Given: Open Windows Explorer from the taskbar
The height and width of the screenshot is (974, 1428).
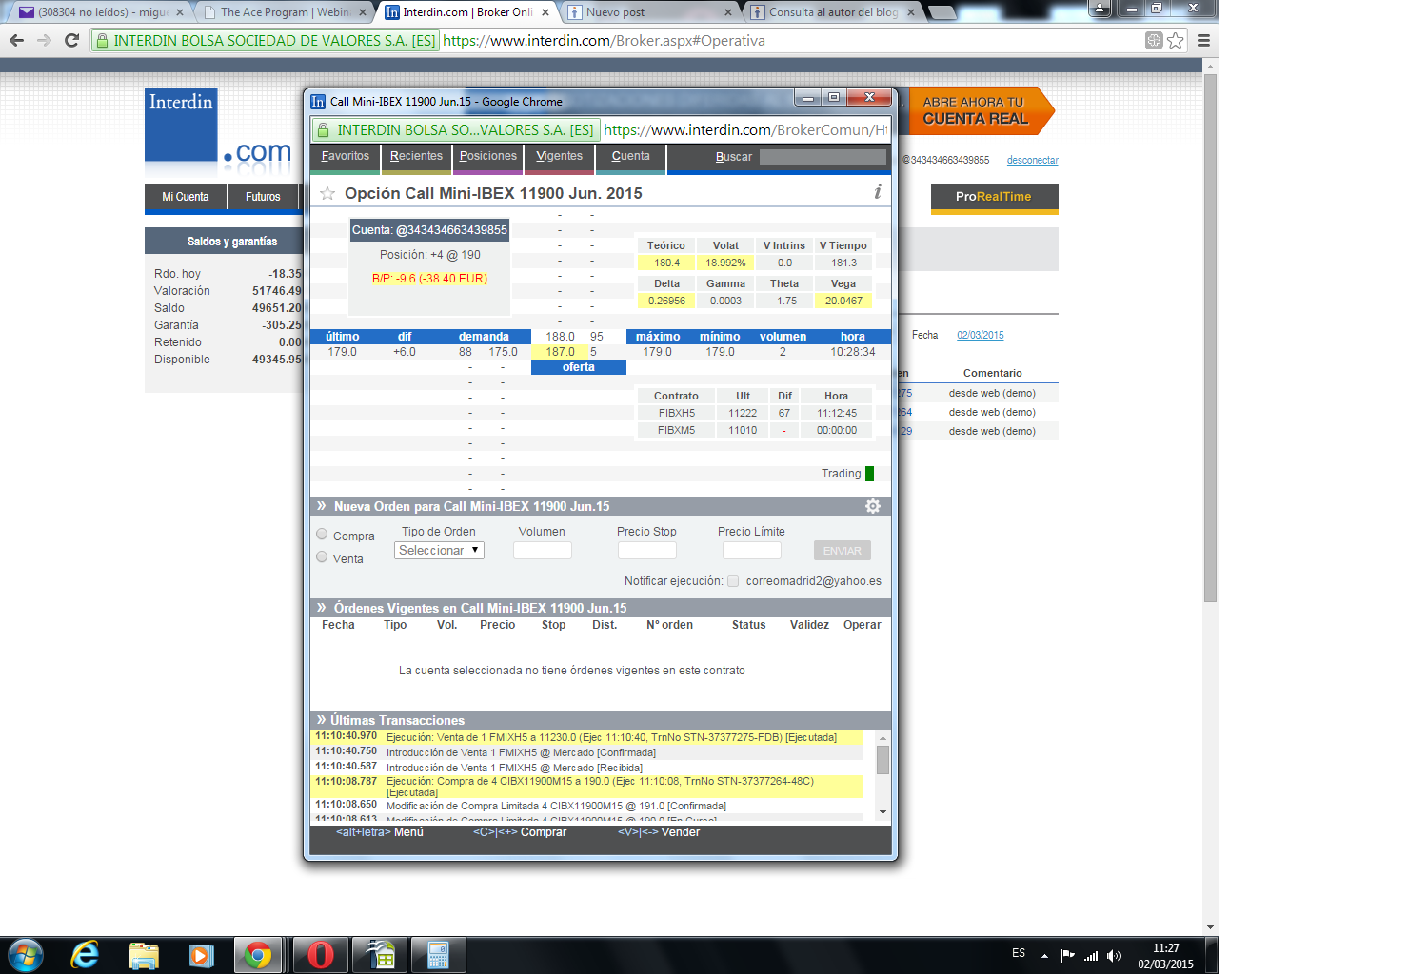Looking at the screenshot, I should [143, 955].
